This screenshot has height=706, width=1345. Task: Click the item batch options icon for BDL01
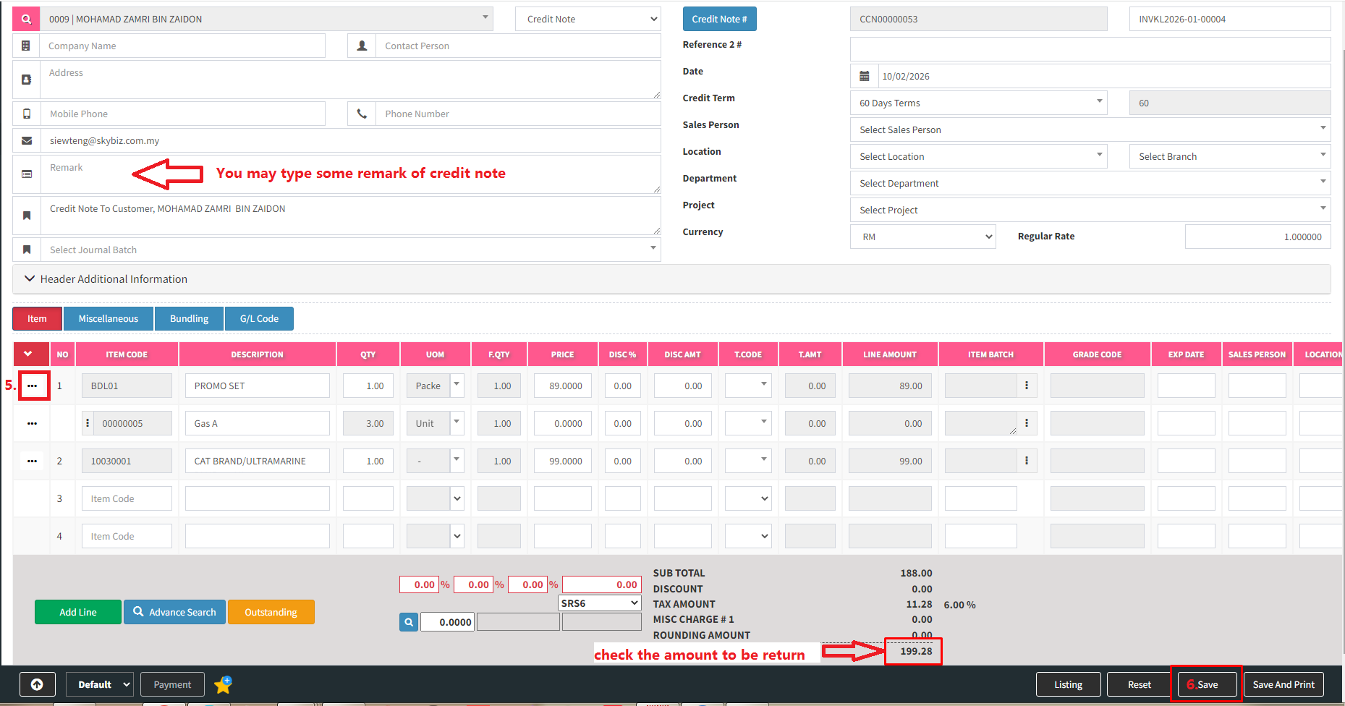(x=1026, y=386)
